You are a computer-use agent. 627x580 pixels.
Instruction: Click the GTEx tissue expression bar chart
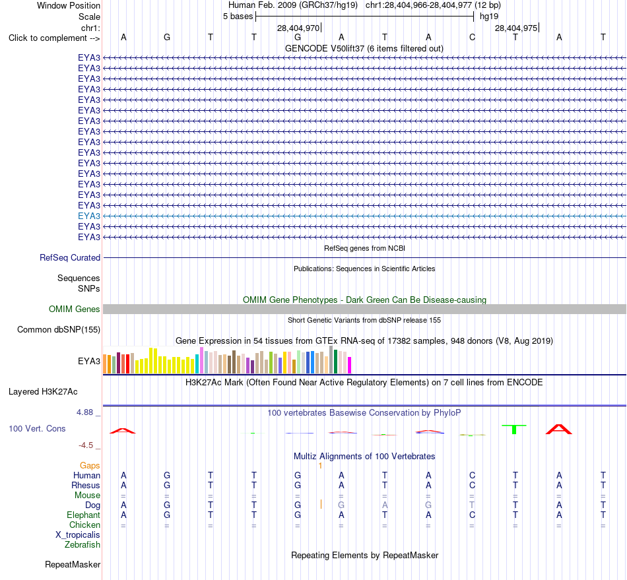tap(227, 360)
